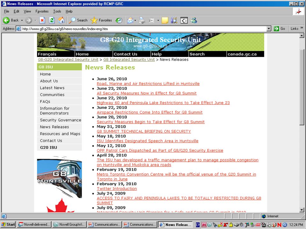The width and height of the screenshot is (306, 229).
Task: Click the Stop loading icon
Action: 42,20
